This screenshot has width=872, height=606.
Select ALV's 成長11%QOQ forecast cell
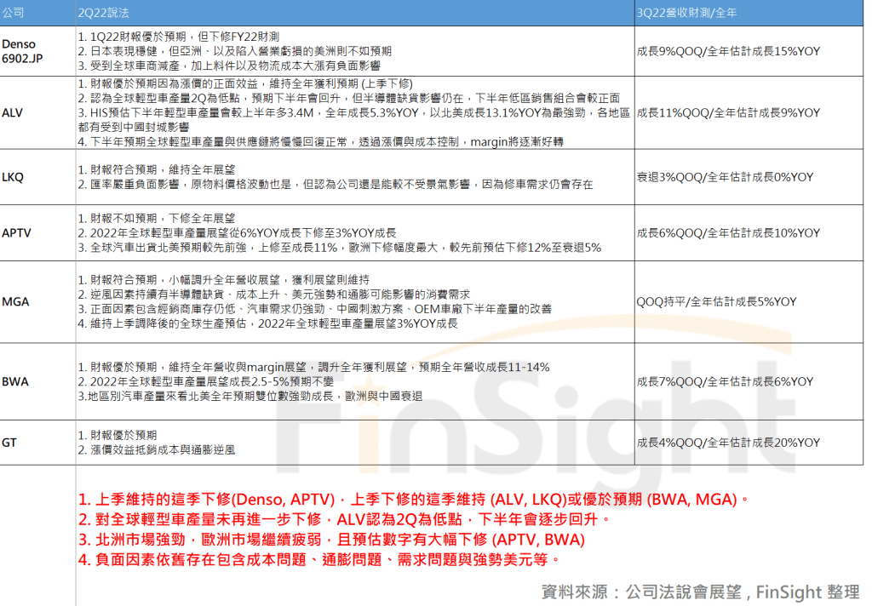pyautogui.click(x=728, y=113)
